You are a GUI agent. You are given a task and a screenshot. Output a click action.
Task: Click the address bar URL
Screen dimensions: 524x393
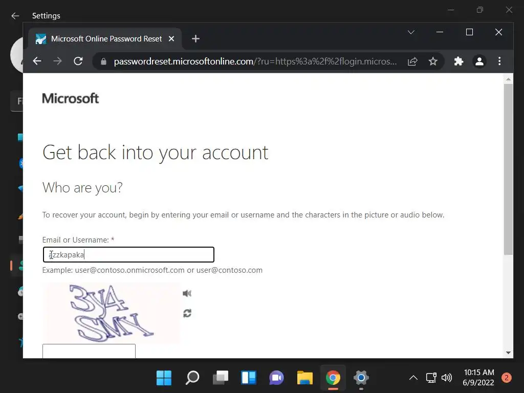tap(255, 61)
